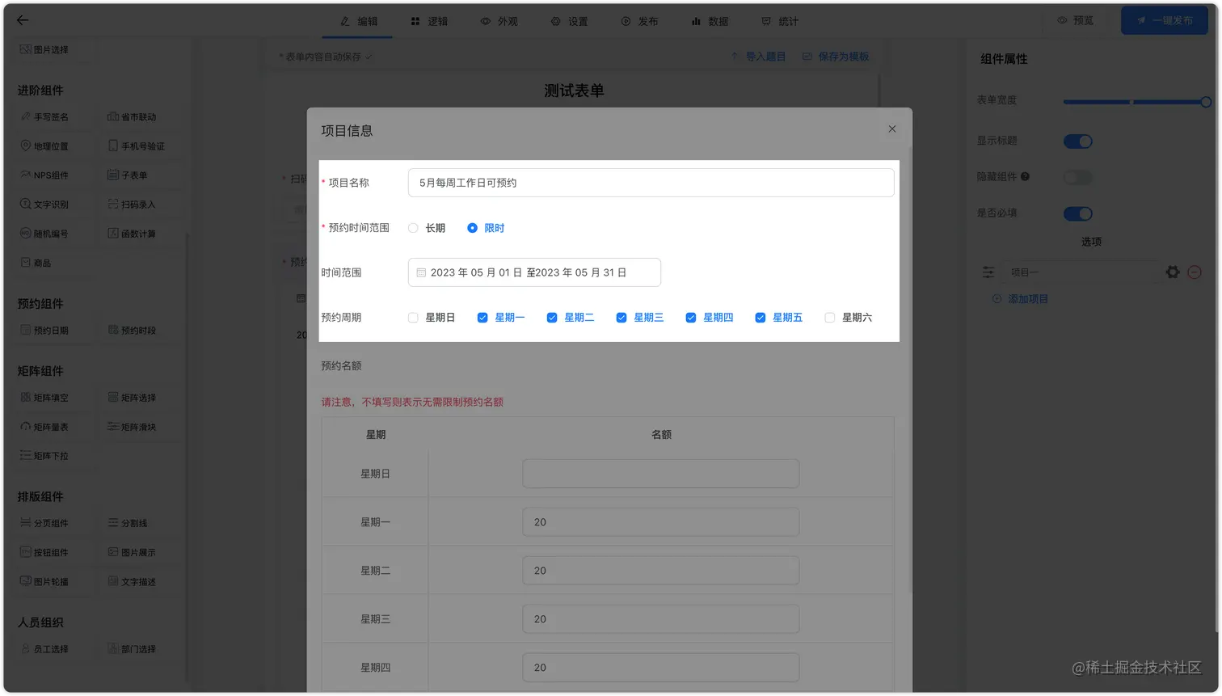The height and width of the screenshot is (696, 1222).
Task: Click the 一键发布 button
Action: pos(1165,20)
